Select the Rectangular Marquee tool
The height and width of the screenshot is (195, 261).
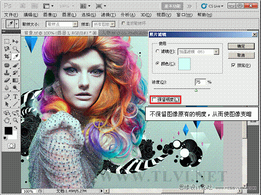click(7, 41)
